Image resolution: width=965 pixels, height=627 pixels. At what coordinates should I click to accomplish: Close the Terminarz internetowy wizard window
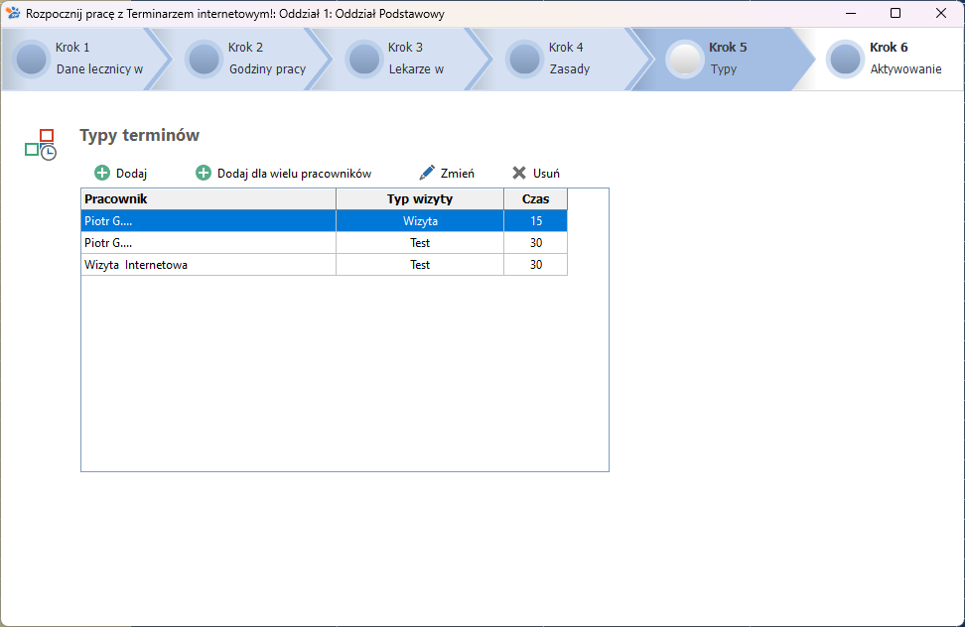[x=941, y=13]
